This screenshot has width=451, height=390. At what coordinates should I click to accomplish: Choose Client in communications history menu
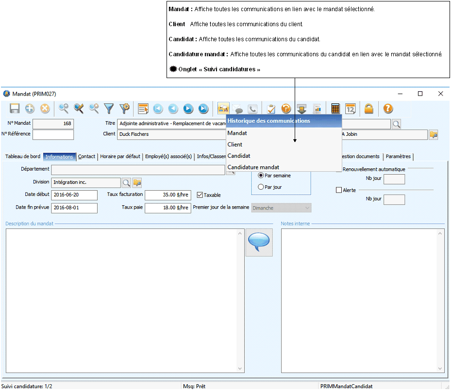pyautogui.click(x=234, y=144)
